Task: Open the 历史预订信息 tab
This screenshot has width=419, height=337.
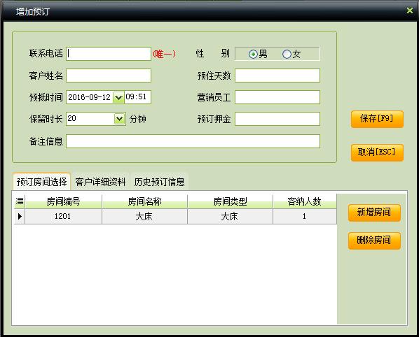Action: (159, 182)
